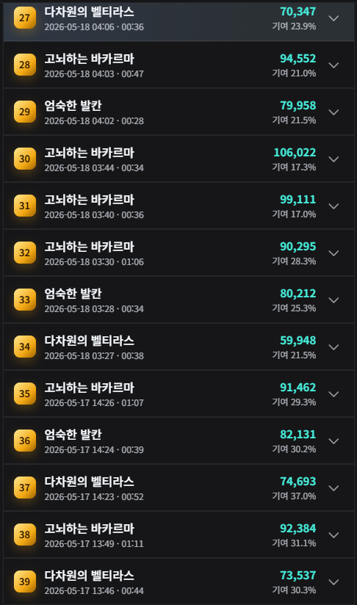Click the rank 30 gold badge

[x=25, y=159]
